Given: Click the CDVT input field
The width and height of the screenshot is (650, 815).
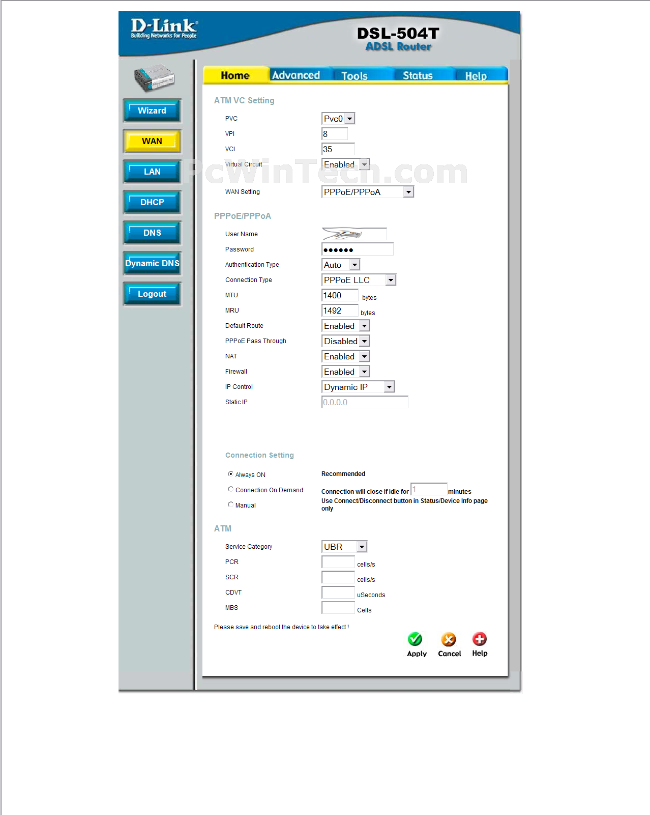Looking at the screenshot, I should [338, 593].
